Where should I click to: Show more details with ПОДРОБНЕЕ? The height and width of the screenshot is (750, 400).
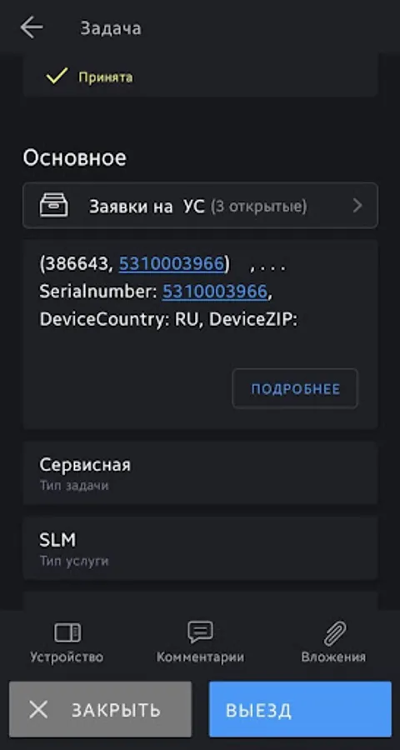[x=295, y=388]
